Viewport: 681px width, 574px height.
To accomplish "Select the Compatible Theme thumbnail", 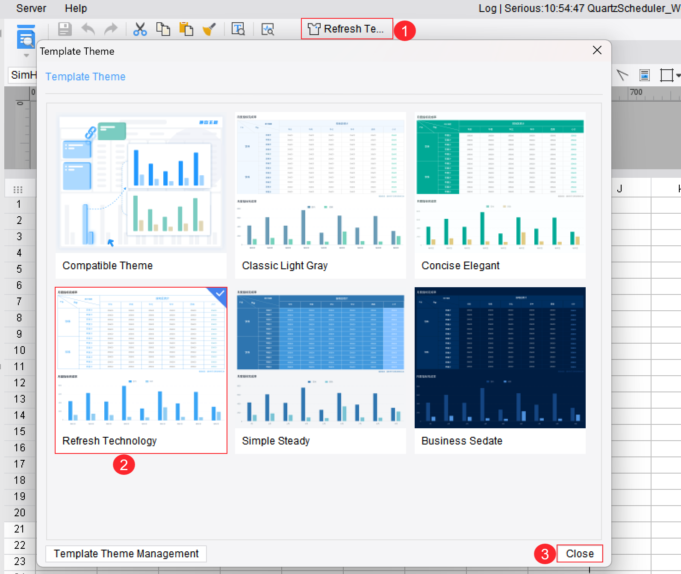I will click(x=141, y=195).
